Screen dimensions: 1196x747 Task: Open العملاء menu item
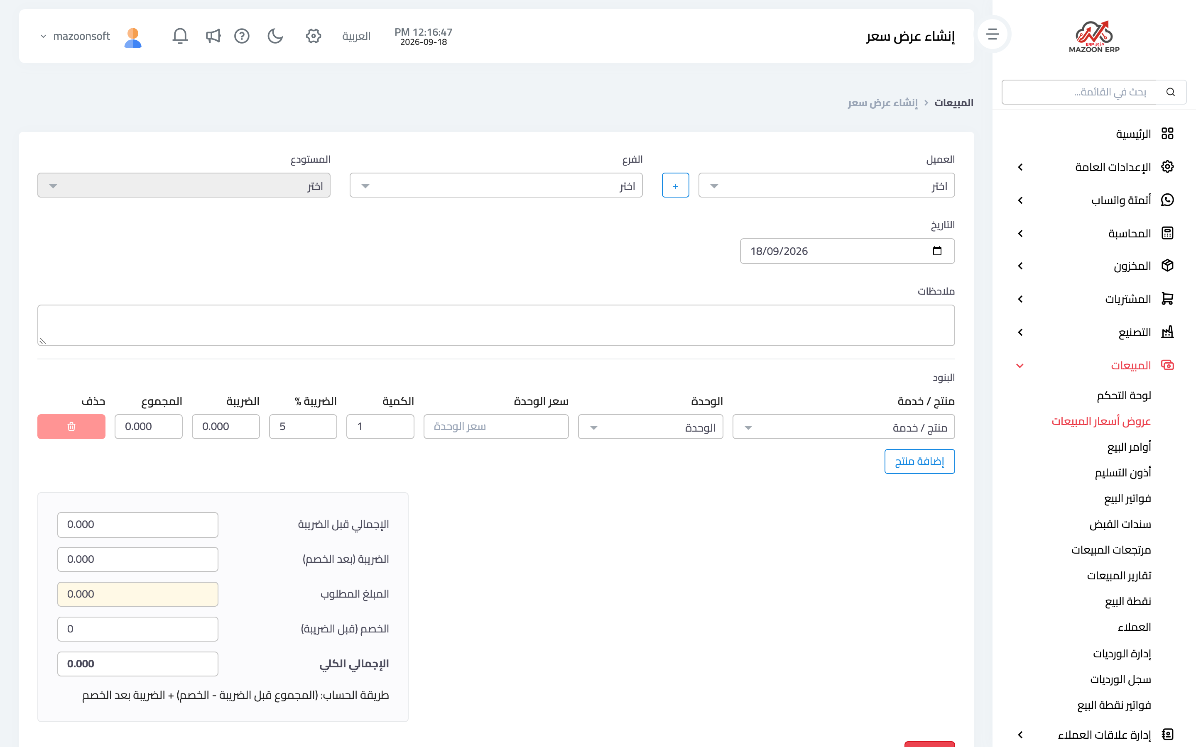click(x=1134, y=627)
